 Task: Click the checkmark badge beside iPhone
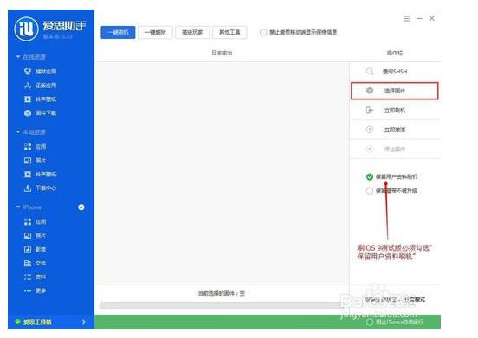(x=81, y=207)
